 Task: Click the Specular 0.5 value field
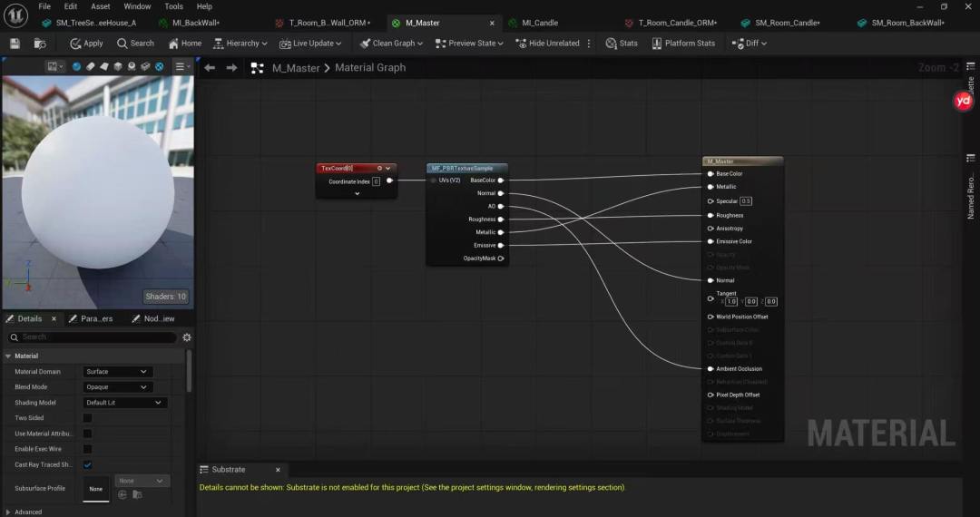tap(746, 201)
